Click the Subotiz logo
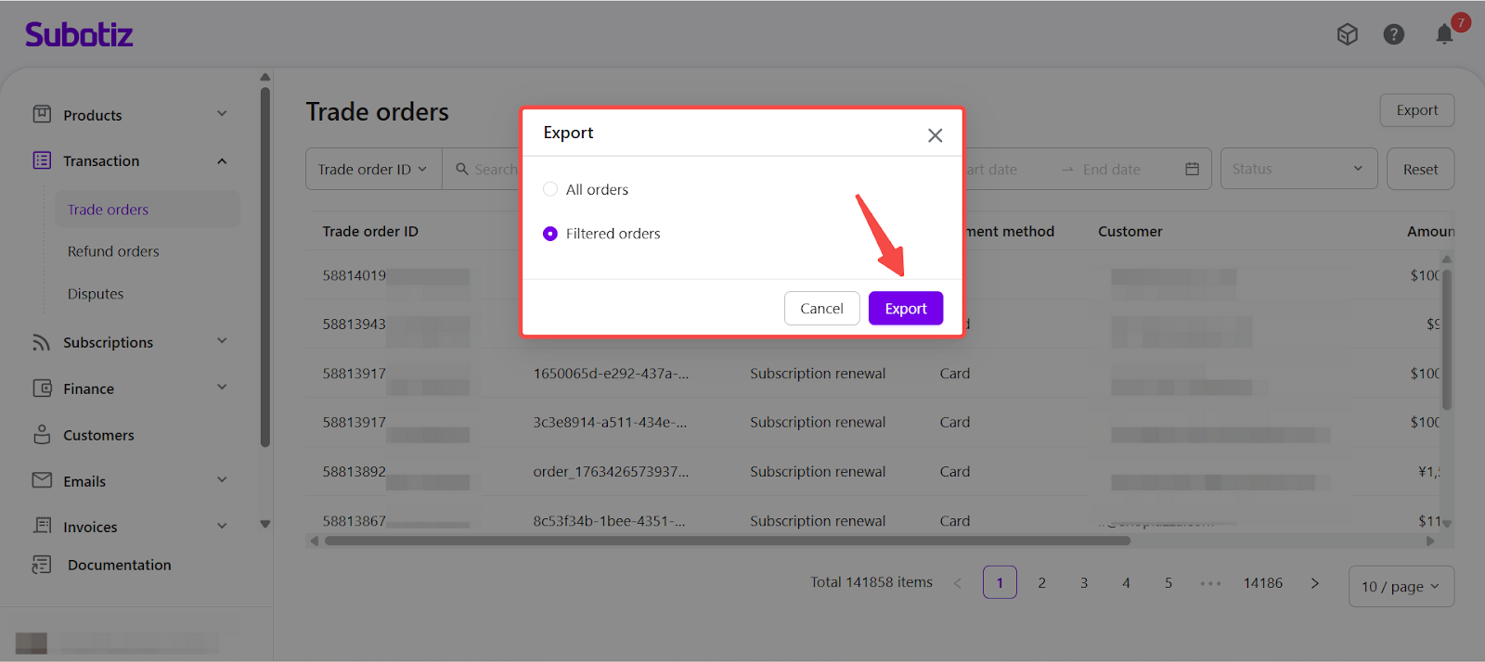Screen dimensions: 1485x662 tap(79, 35)
